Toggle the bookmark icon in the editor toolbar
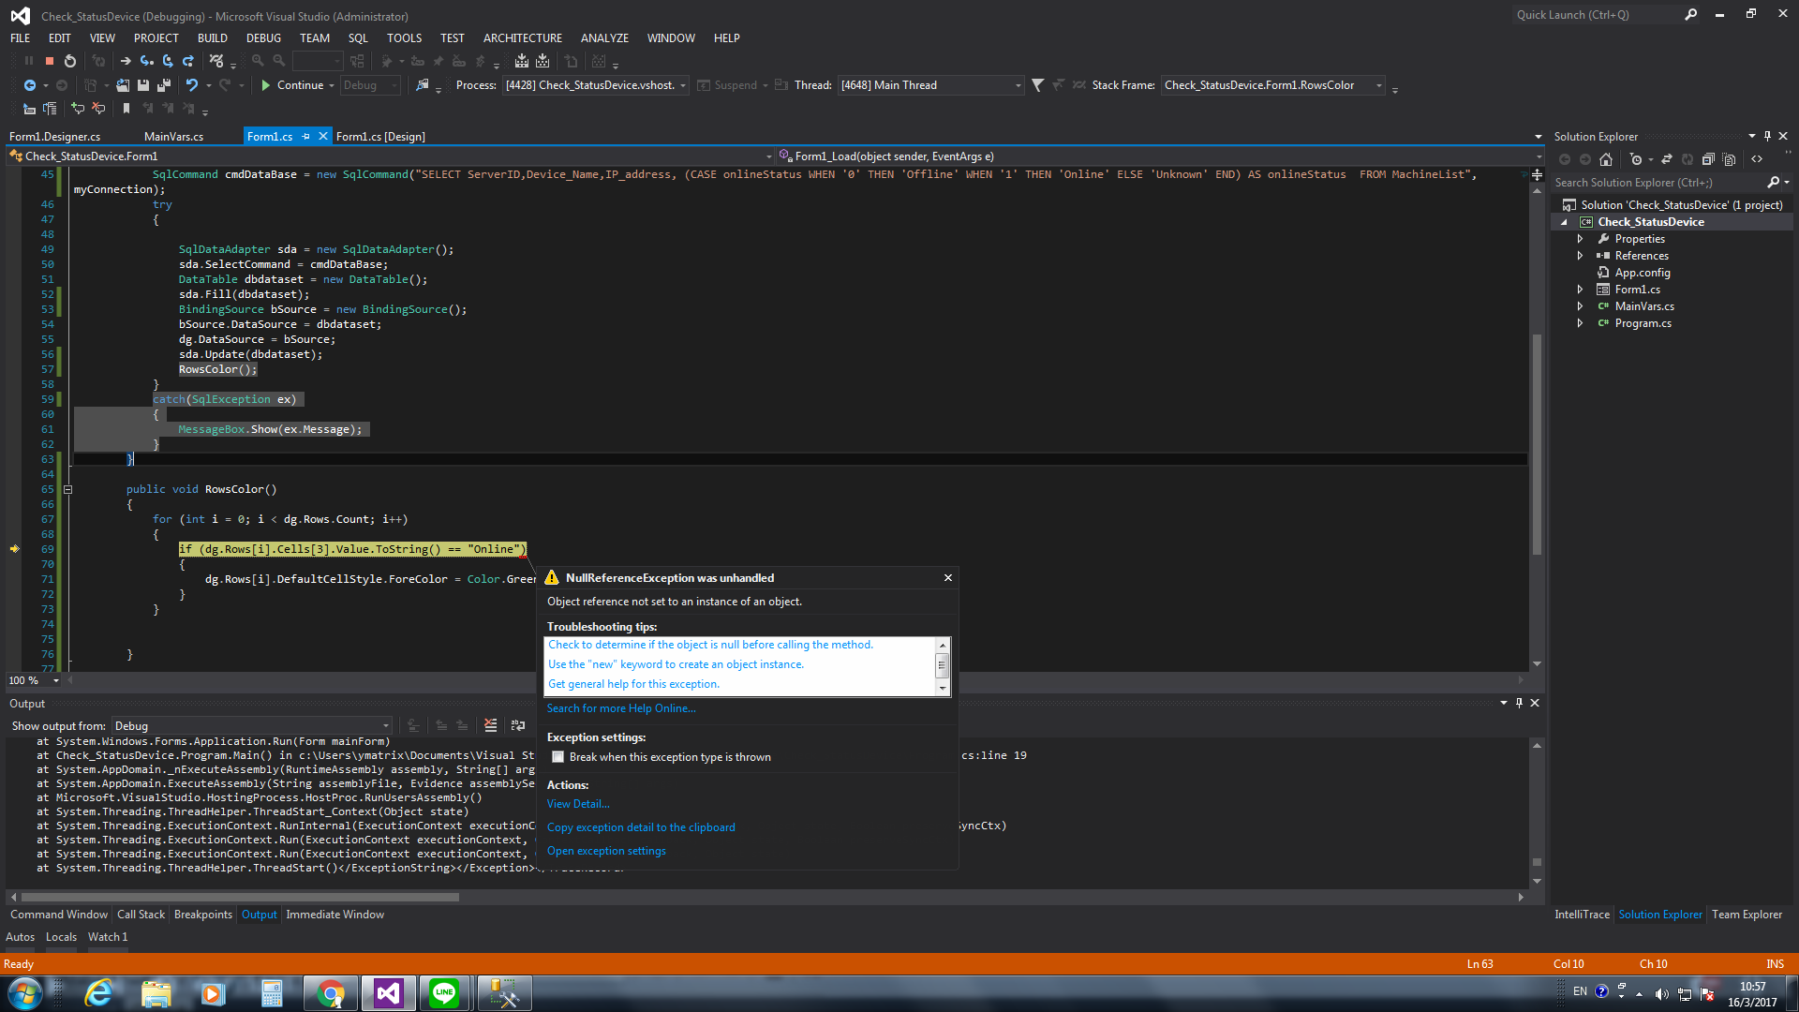Image resolution: width=1799 pixels, height=1012 pixels. pos(126,109)
